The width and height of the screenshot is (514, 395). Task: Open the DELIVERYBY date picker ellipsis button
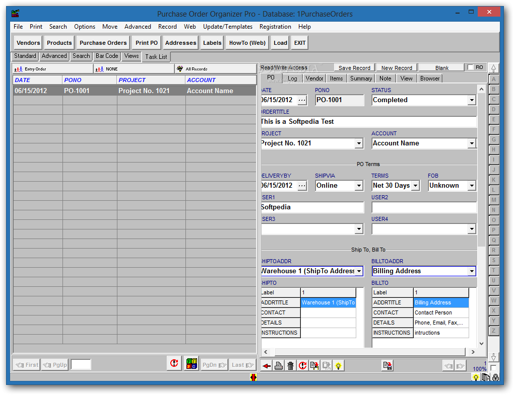tap(302, 186)
